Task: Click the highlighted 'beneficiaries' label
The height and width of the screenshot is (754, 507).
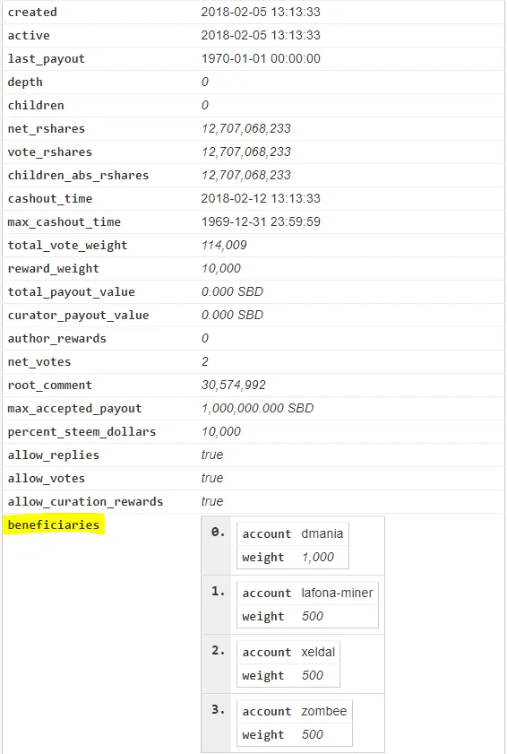Action: pyautogui.click(x=54, y=525)
